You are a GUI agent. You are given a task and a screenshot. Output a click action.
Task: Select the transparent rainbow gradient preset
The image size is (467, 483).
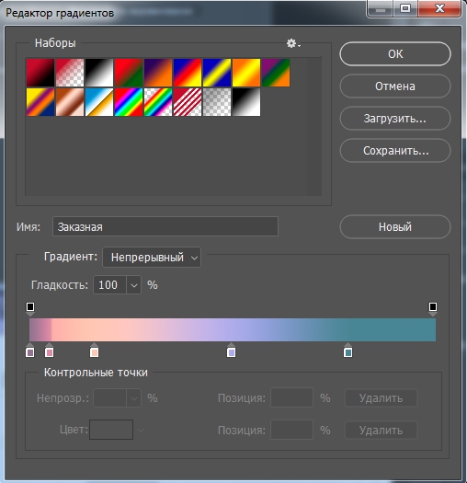point(158,102)
